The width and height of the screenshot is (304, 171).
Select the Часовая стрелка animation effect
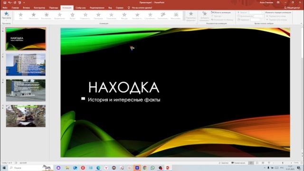[x=137, y=16]
